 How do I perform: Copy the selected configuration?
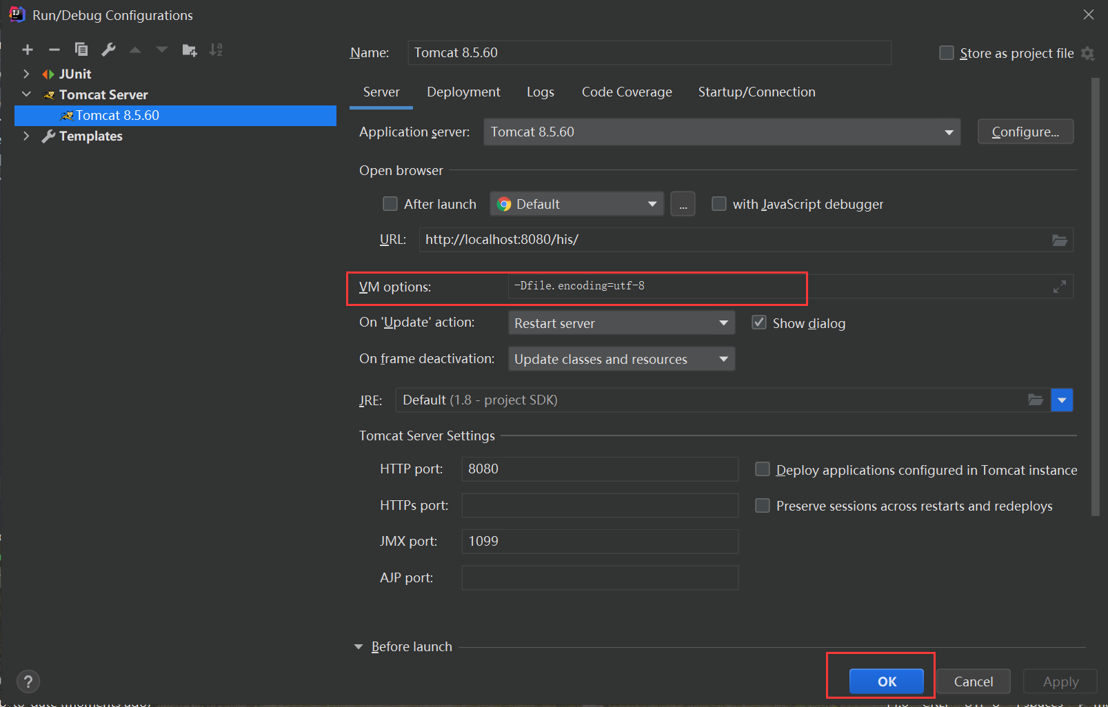[81, 50]
